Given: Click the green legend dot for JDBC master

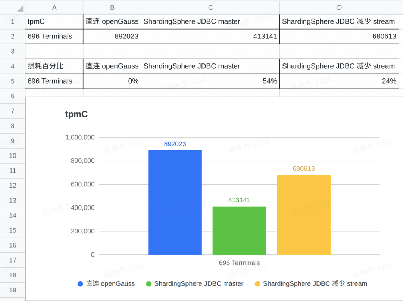Looking at the screenshot, I should coord(149,284).
